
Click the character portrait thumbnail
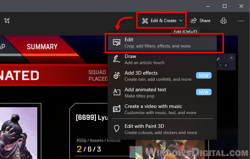point(18,133)
